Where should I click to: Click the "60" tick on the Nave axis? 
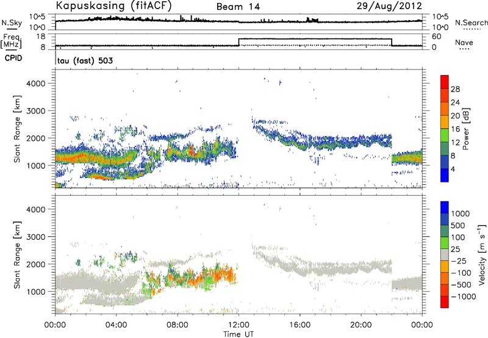click(437, 37)
